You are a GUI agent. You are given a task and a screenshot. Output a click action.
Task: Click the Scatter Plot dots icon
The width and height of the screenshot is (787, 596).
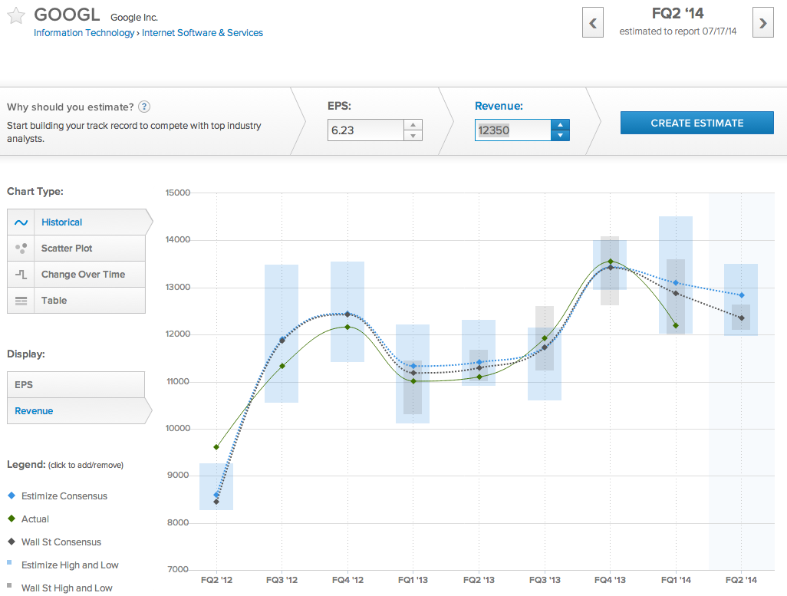tap(21, 248)
